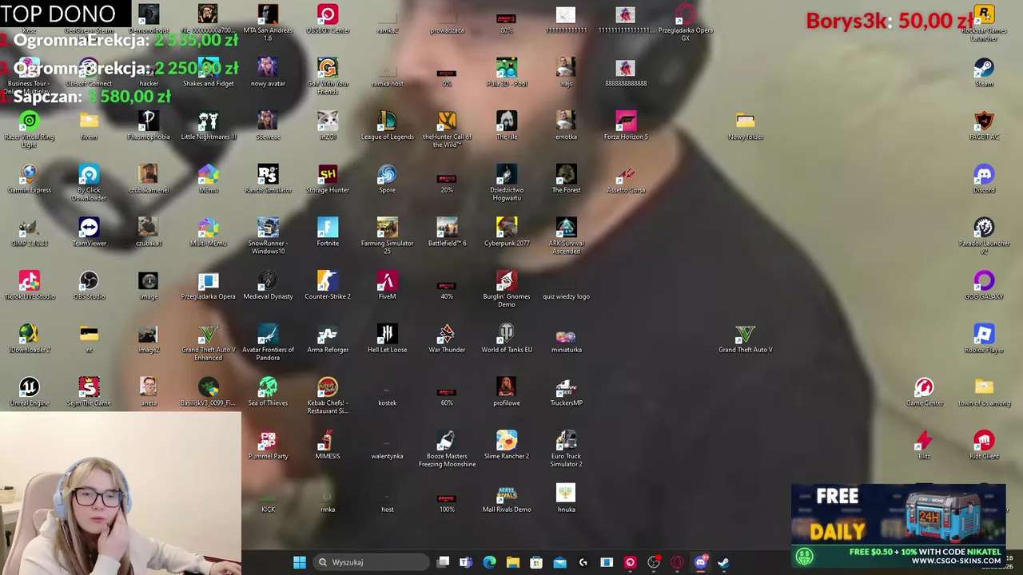
Task: Select the Avatar Frontiers of Pandora icon
Action: (x=268, y=343)
